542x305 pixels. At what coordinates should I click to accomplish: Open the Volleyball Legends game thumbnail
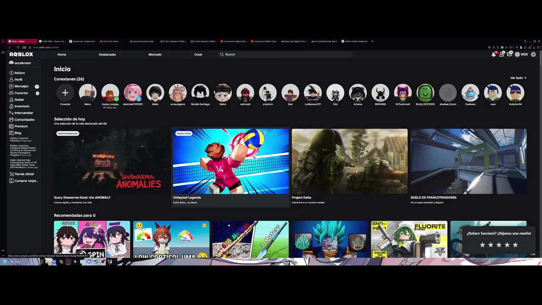tap(231, 161)
